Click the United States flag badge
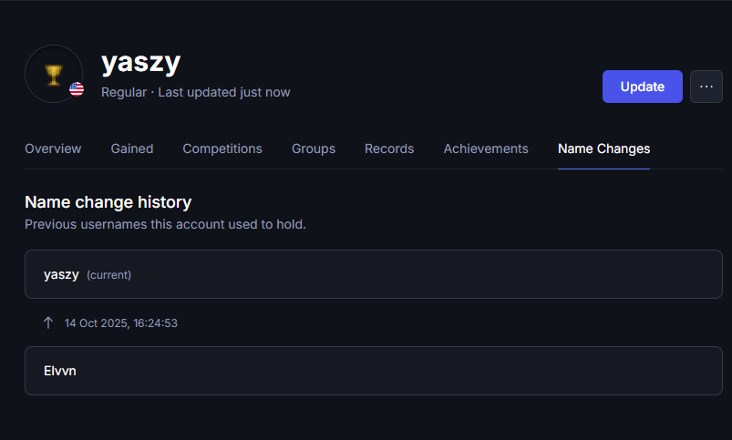 (77, 89)
